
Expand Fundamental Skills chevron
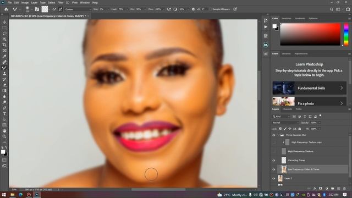point(341,88)
